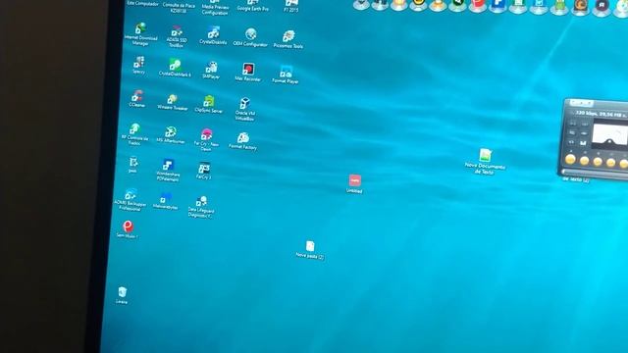Open the Format Factory shortcut
628x353 pixels.
(x=242, y=137)
